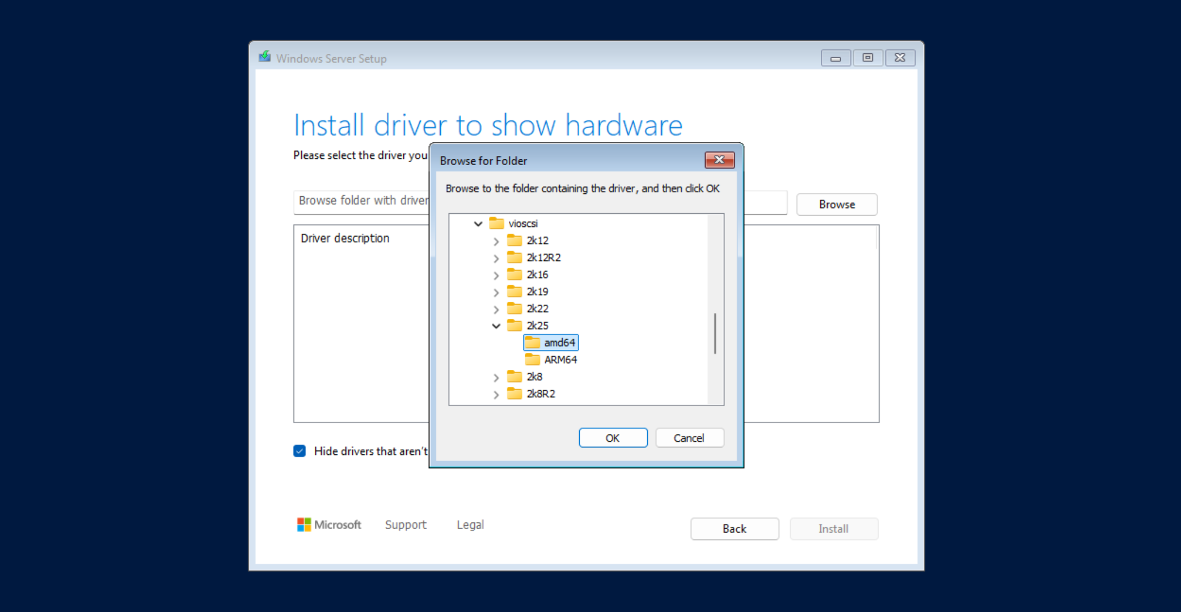
Task: Click the Browse button in Setup window
Action: 837,204
